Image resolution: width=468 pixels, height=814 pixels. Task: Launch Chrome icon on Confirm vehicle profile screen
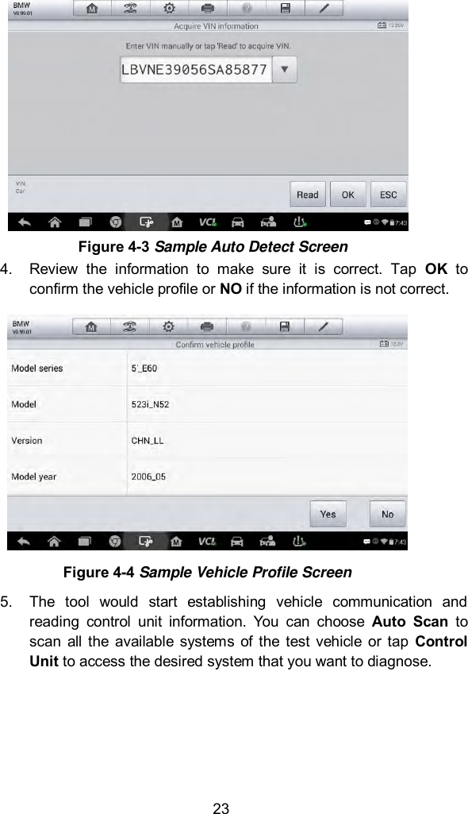pos(115,542)
